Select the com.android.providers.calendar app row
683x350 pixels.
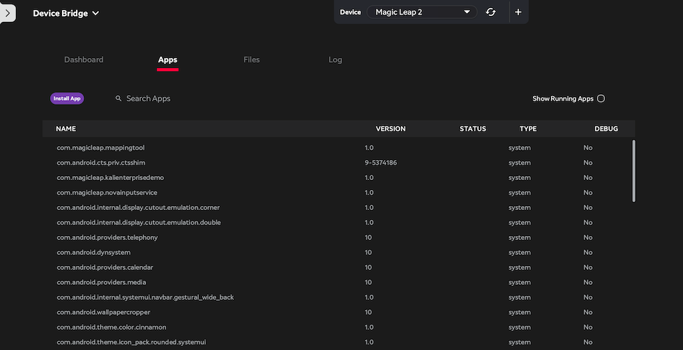click(105, 267)
